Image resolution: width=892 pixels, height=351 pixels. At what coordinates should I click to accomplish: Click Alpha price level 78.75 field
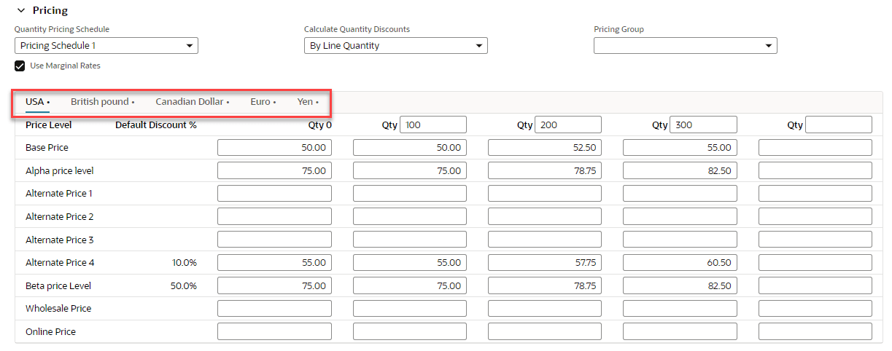point(545,171)
